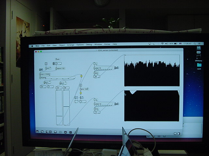Click the fourth icon in the patcher bottom toolbar
The height and width of the screenshot is (156, 209).
point(50,132)
